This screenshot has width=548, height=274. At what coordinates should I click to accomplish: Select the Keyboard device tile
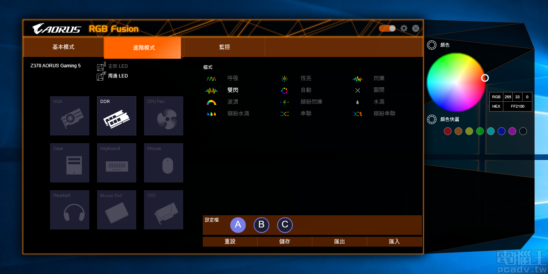pyautogui.click(x=116, y=163)
